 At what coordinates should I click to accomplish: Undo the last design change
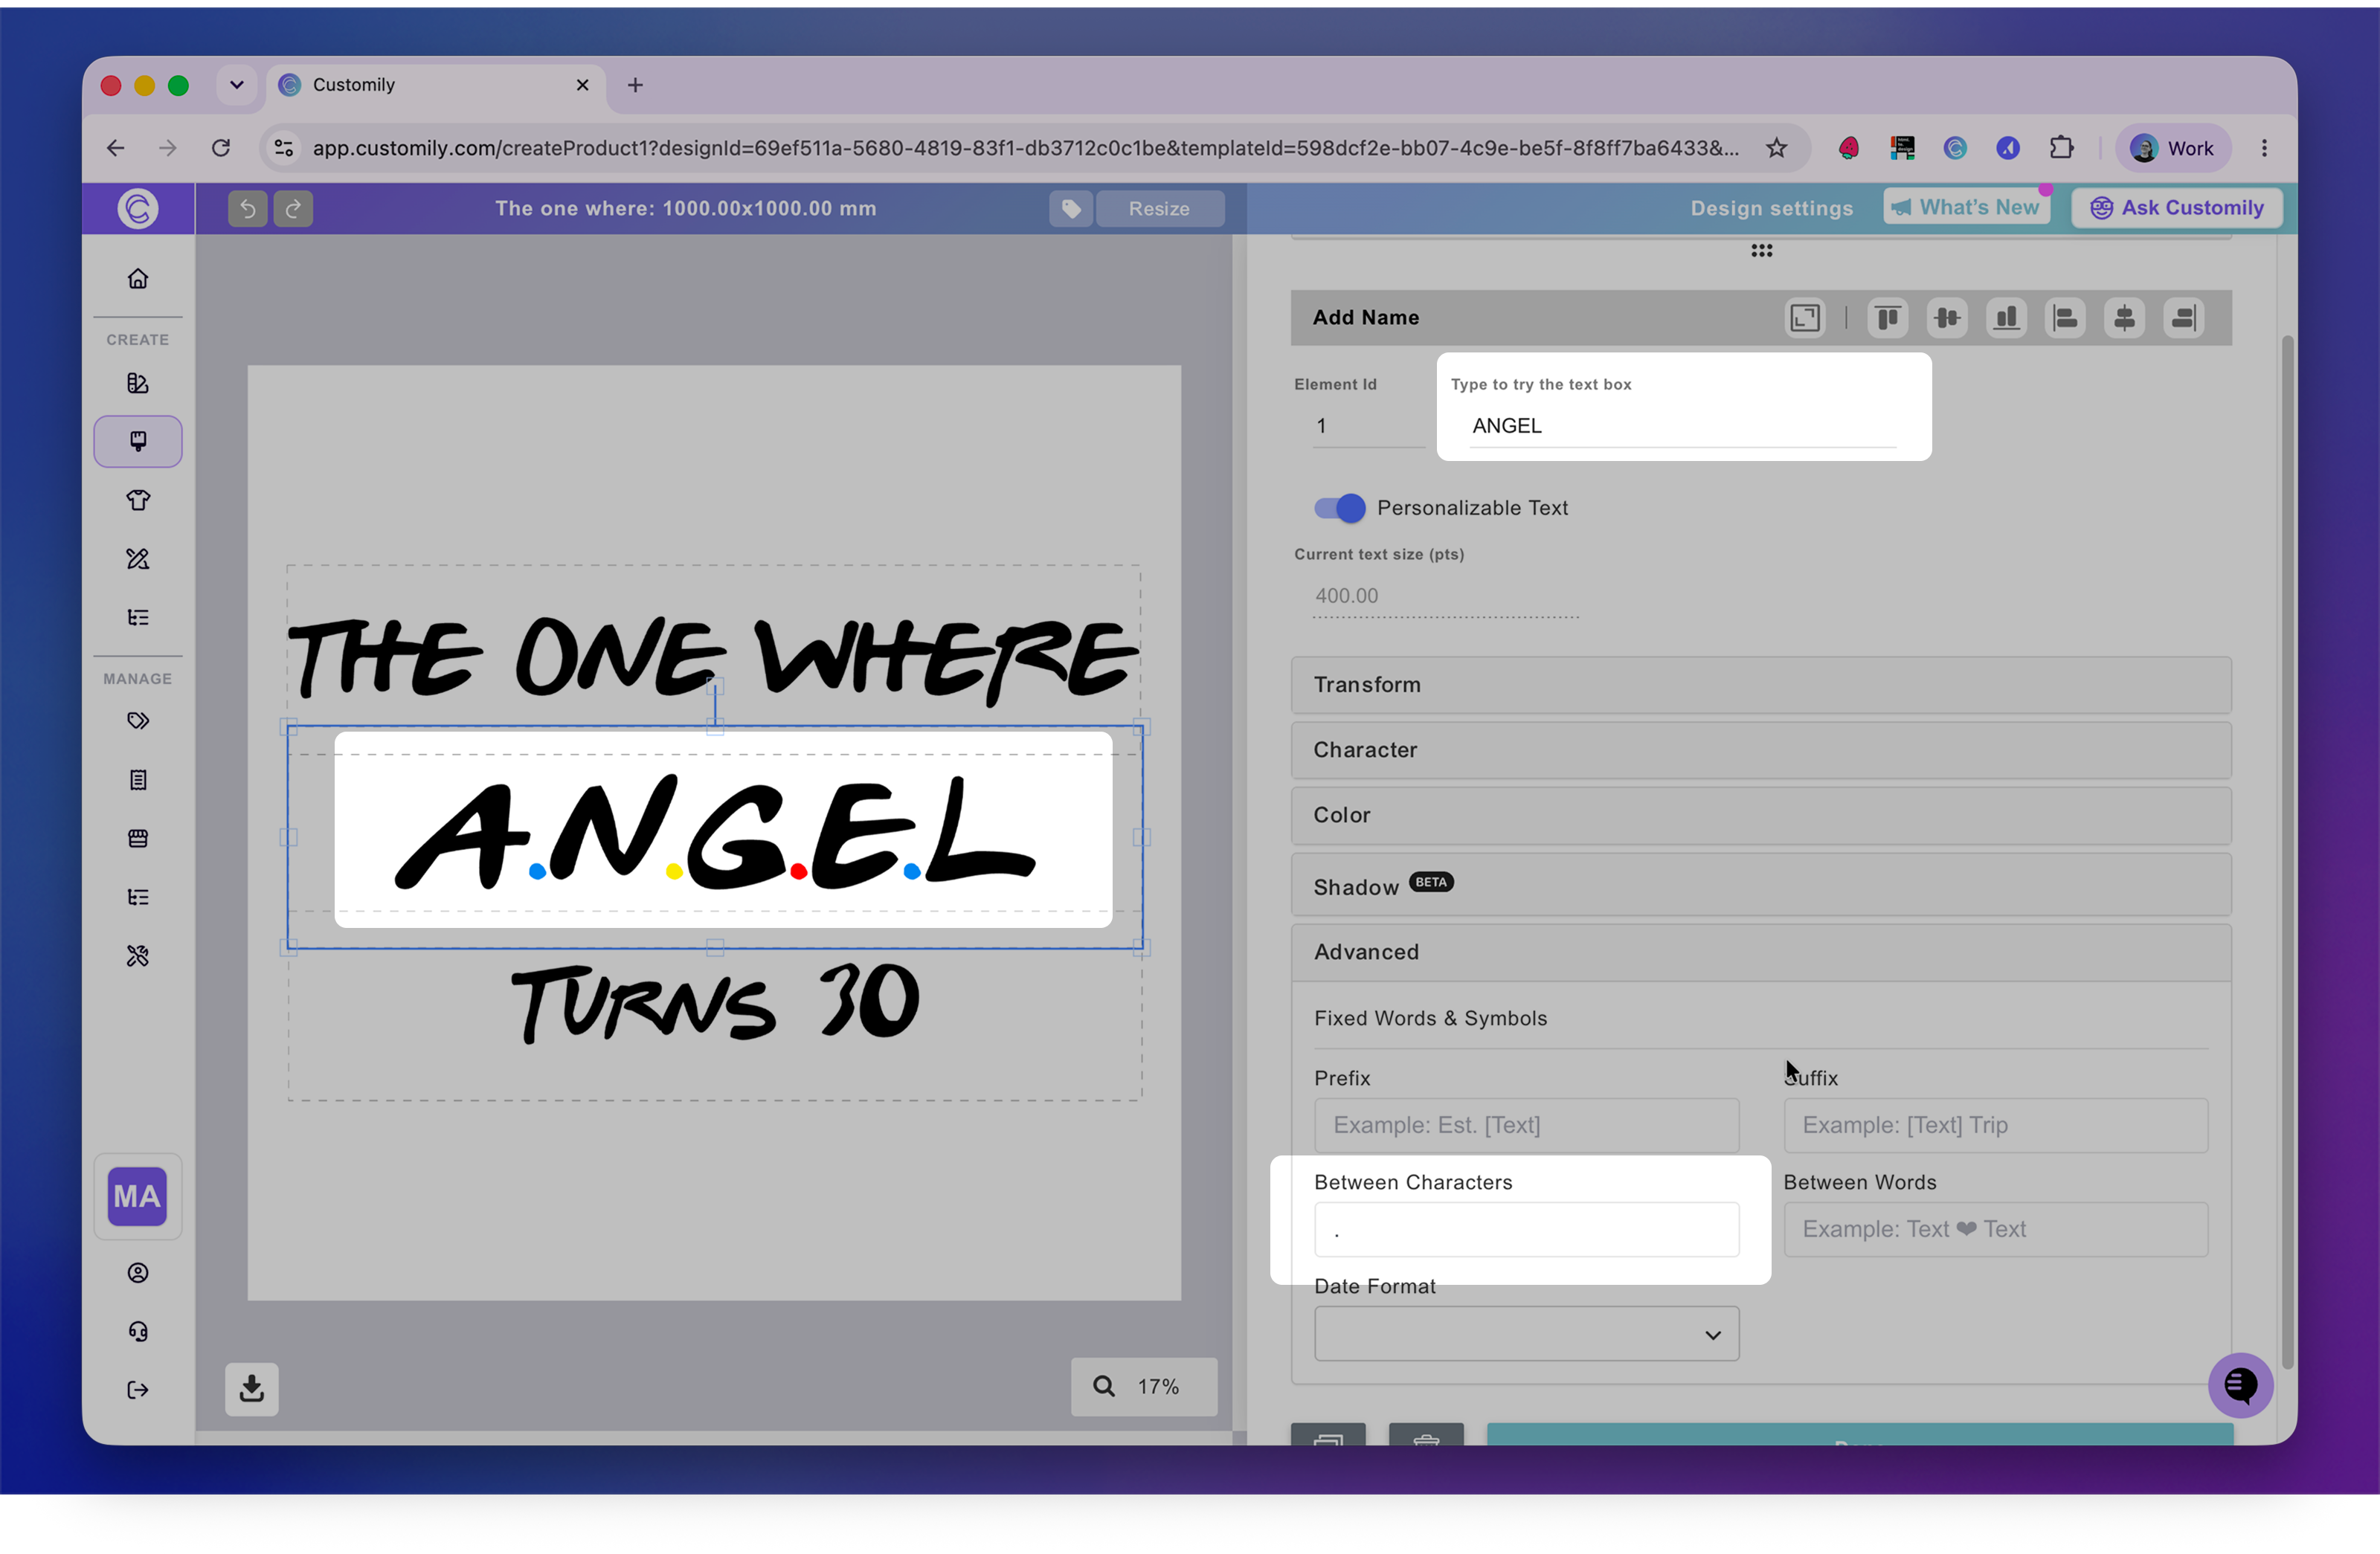click(x=248, y=208)
